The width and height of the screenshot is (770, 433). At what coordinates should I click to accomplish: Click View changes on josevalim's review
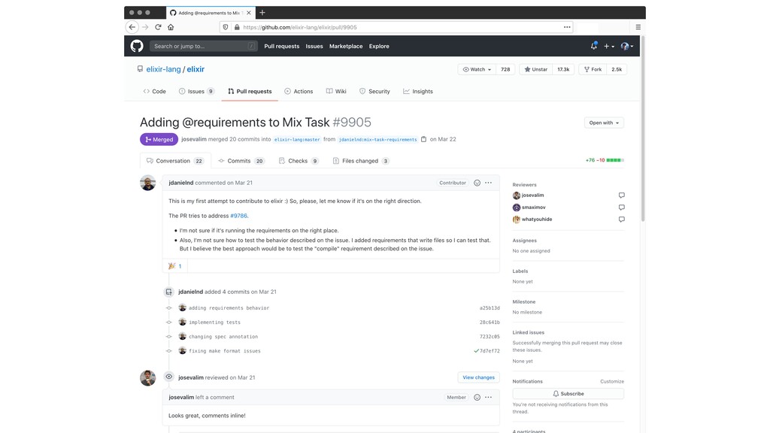pyautogui.click(x=478, y=377)
